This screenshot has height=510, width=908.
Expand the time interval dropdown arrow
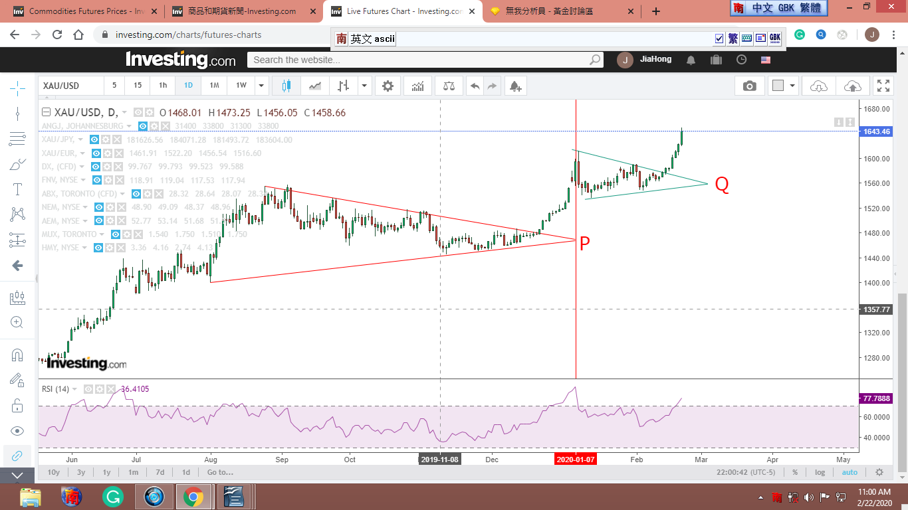point(261,86)
